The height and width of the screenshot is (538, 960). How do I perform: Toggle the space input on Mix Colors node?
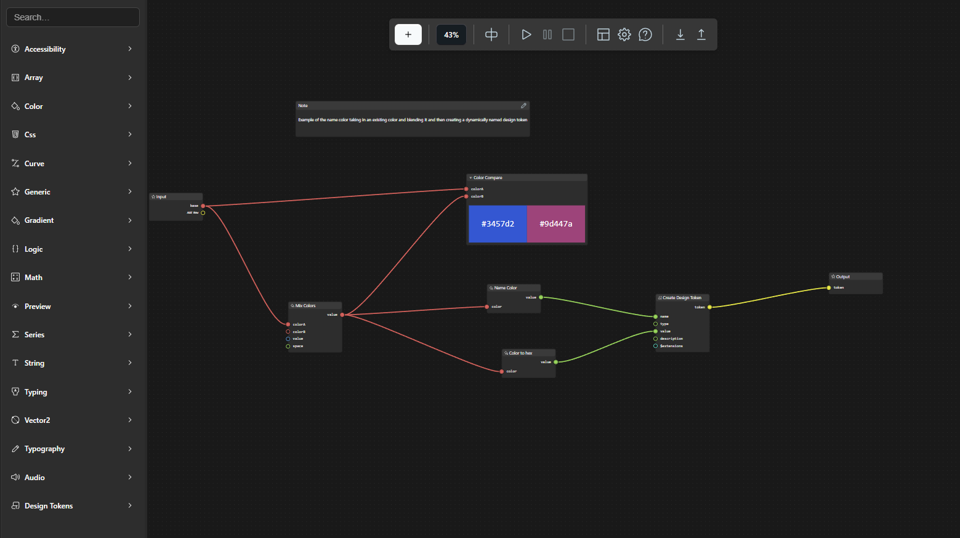coord(288,346)
